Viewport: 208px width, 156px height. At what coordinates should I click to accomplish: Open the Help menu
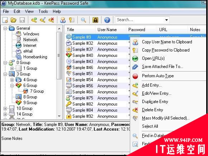point(57,11)
